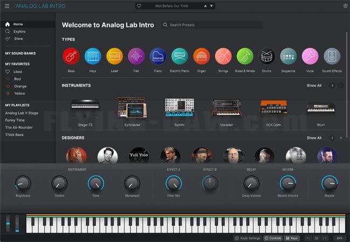This screenshot has height=242, width=350.
Task: Click Show All for Instruments
Action: pyautogui.click(x=314, y=85)
